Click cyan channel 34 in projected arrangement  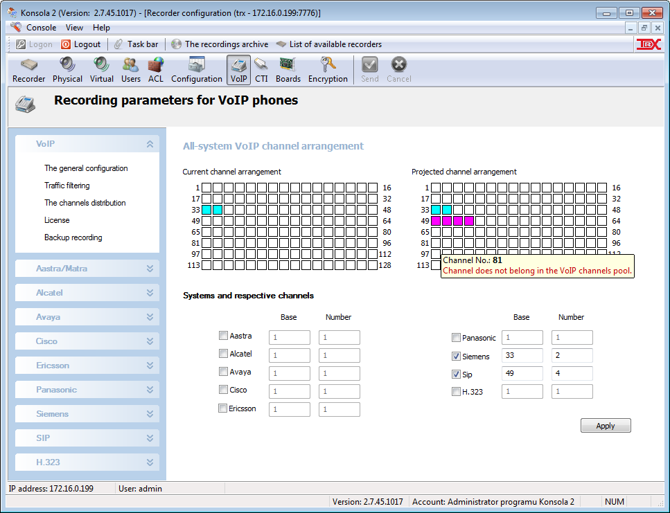click(446, 210)
